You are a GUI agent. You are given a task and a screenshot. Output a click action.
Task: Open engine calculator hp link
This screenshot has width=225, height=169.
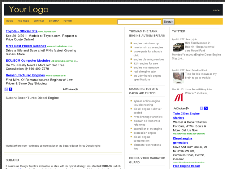click(x=146, y=43)
